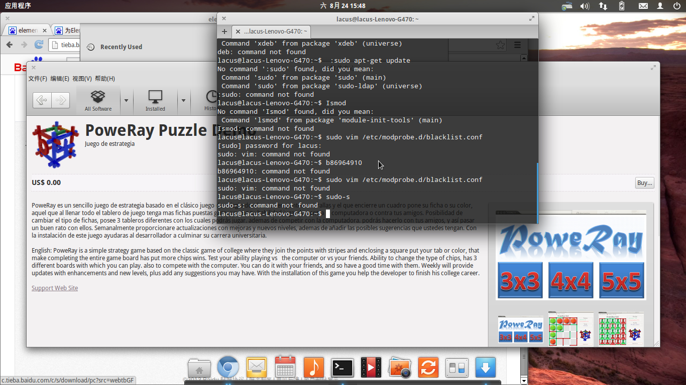Switch to the first Chromium tab
686x385 pixels.
27,31
